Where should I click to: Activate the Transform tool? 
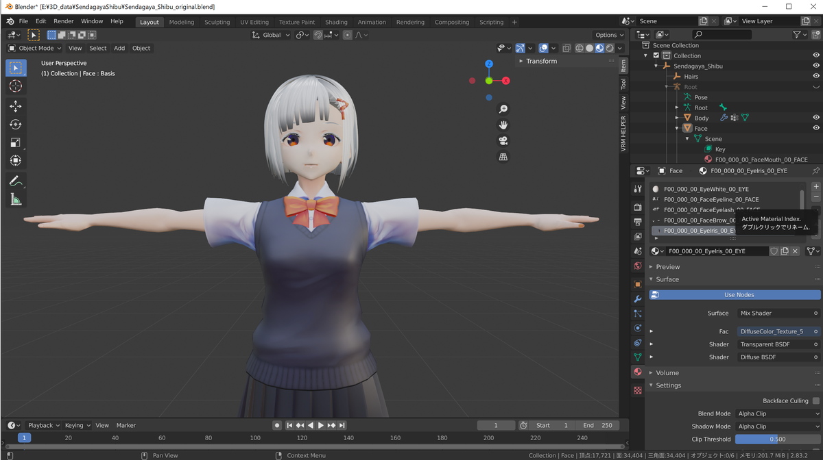[x=16, y=161]
